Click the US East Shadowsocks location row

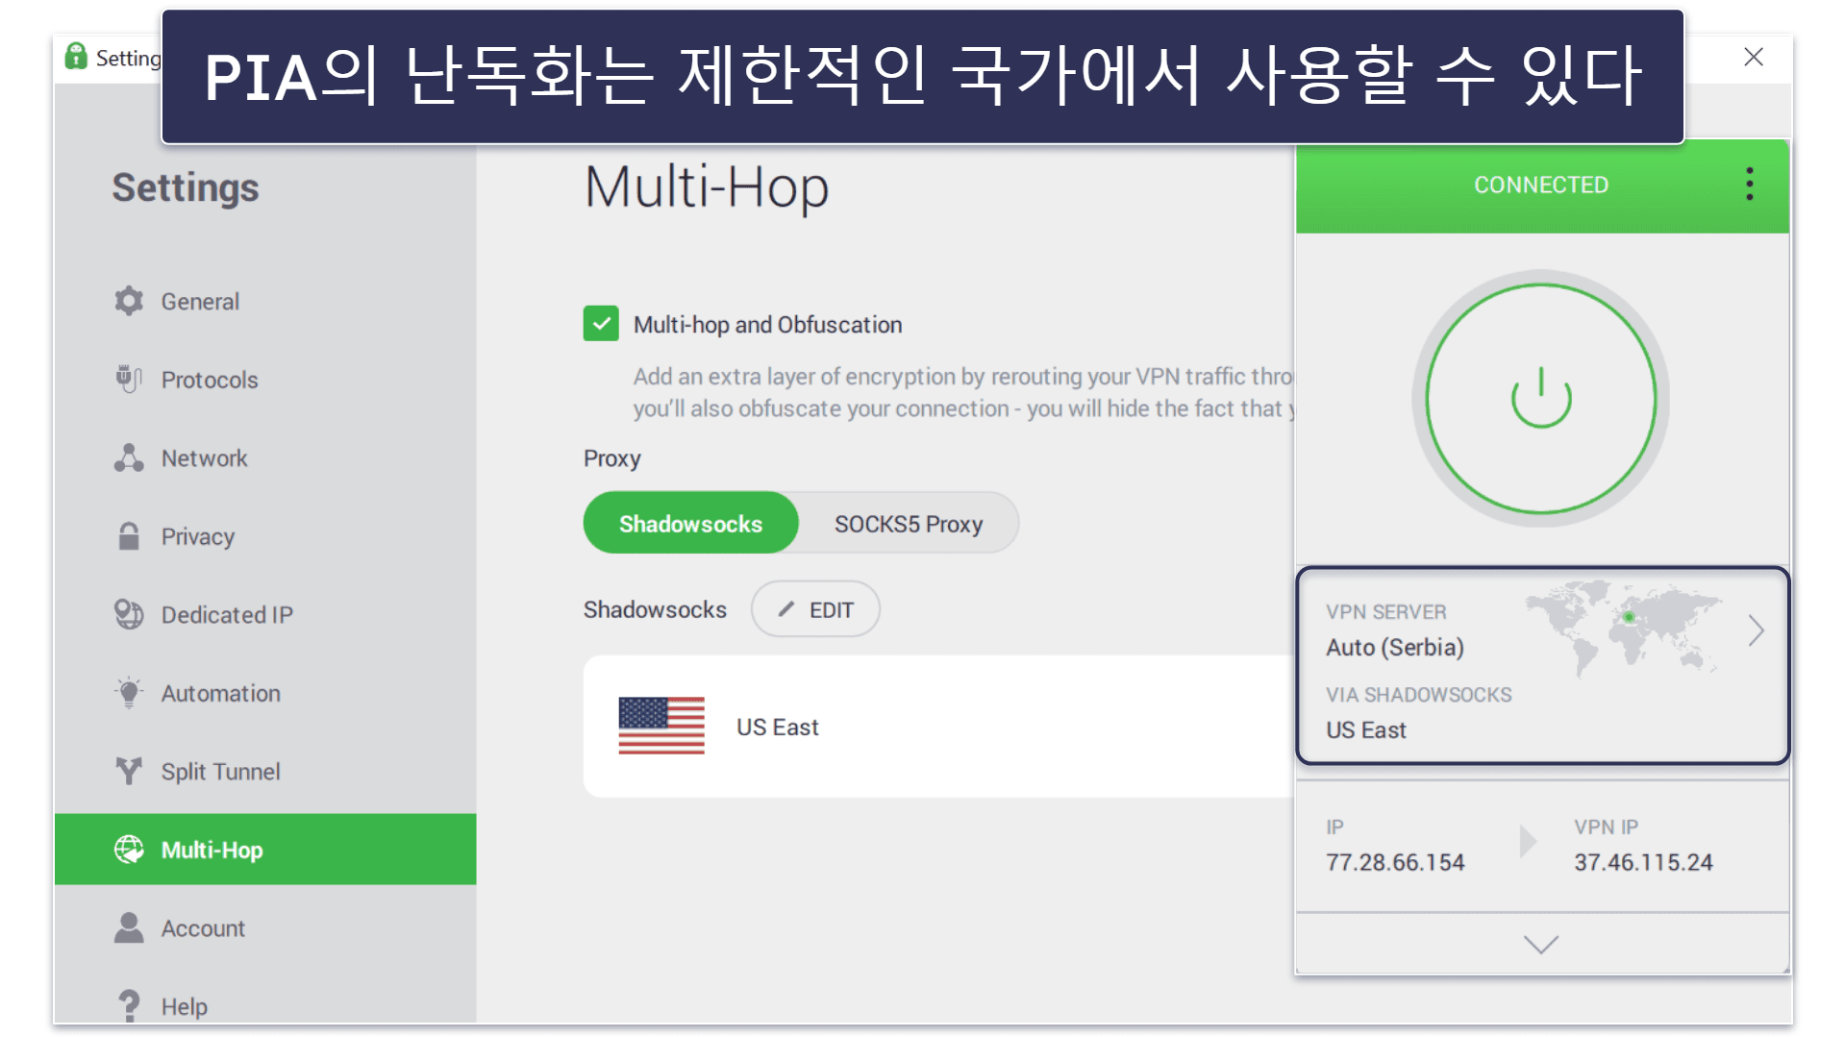(x=938, y=726)
